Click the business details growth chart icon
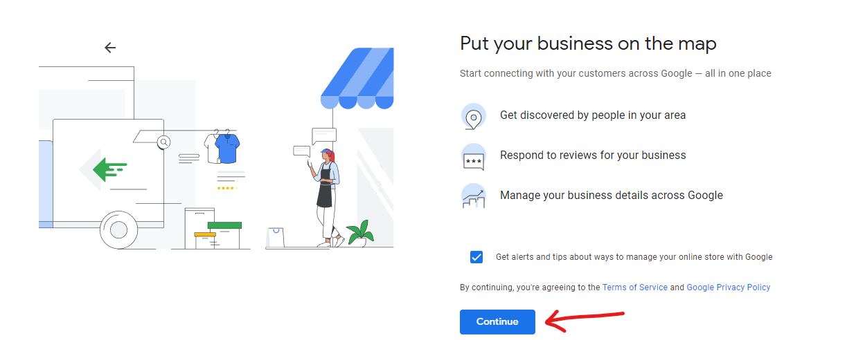This screenshot has height=340, width=847. 474,196
